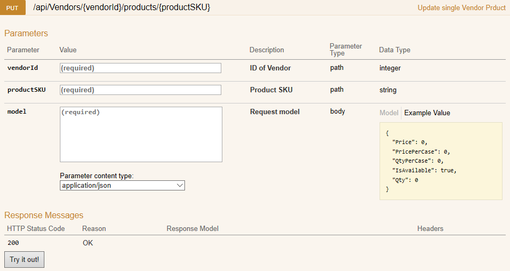Click the Value column header
The width and height of the screenshot is (510, 271).
(68, 50)
